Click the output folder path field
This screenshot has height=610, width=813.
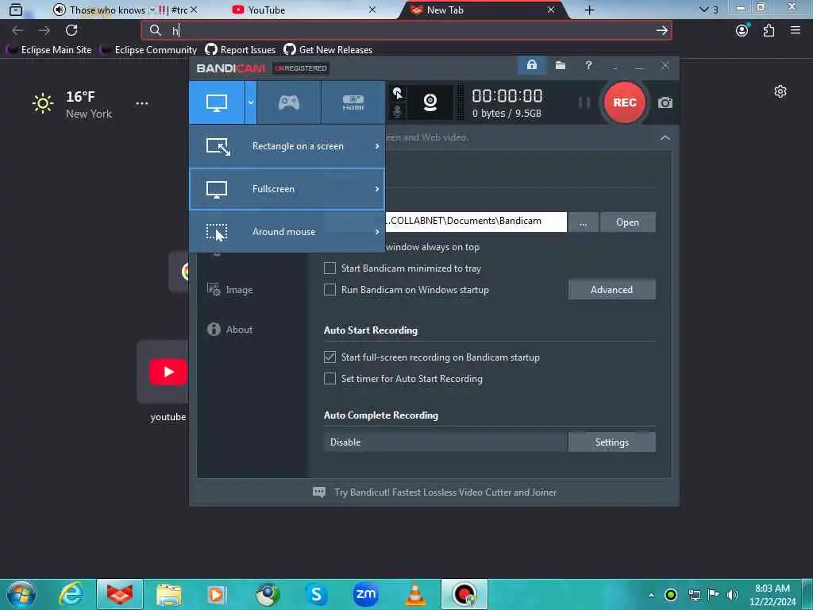tap(476, 222)
